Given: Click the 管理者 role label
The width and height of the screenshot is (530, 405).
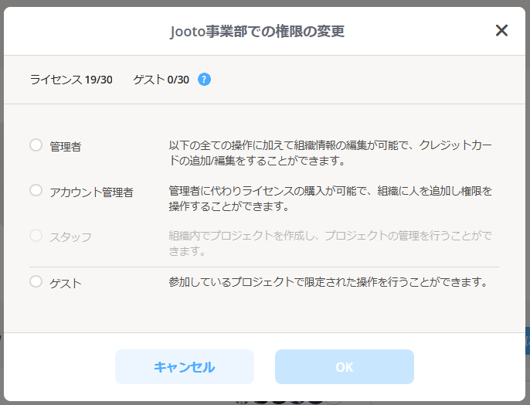Looking at the screenshot, I should pyautogui.click(x=66, y=146).
